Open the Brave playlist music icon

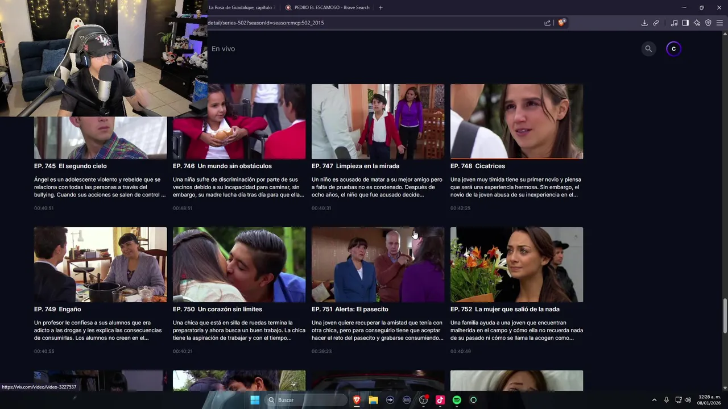(x=674, y=23)
